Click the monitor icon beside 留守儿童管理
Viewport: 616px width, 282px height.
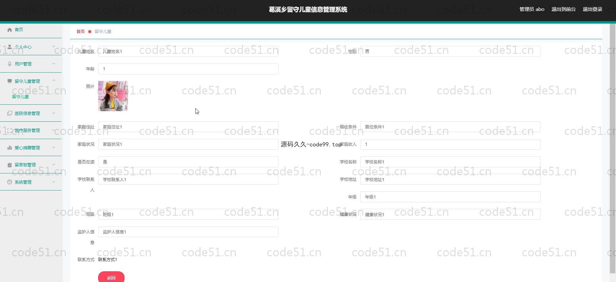tap(10, 81)
